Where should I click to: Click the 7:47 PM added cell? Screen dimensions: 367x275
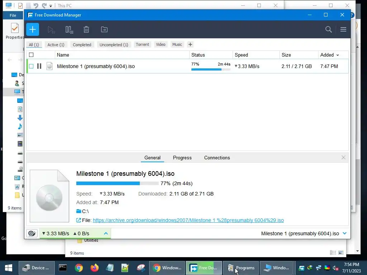329,66
